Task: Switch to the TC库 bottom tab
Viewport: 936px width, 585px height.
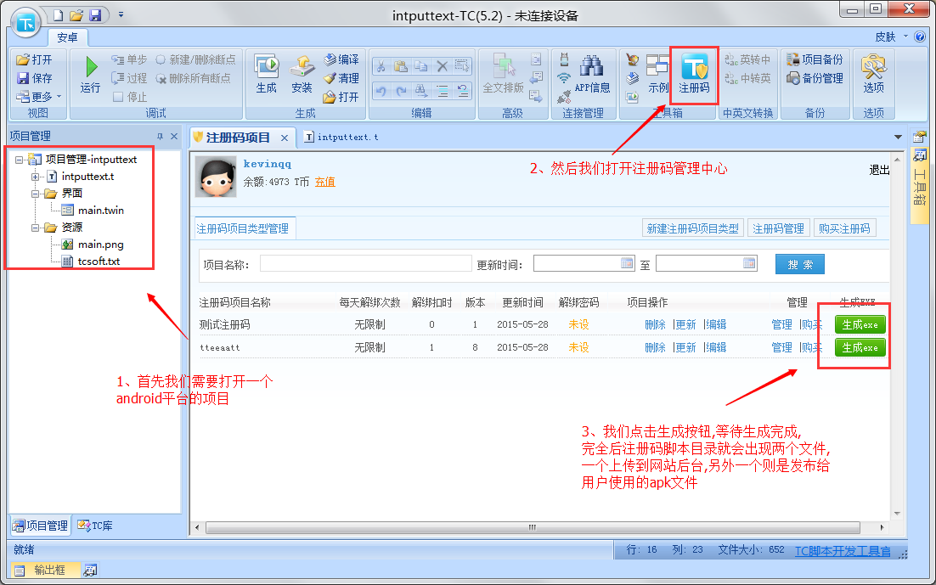Action: [95, 526]
